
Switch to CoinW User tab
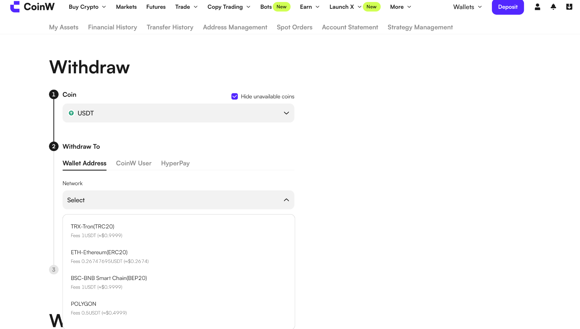tap(134, 163)
